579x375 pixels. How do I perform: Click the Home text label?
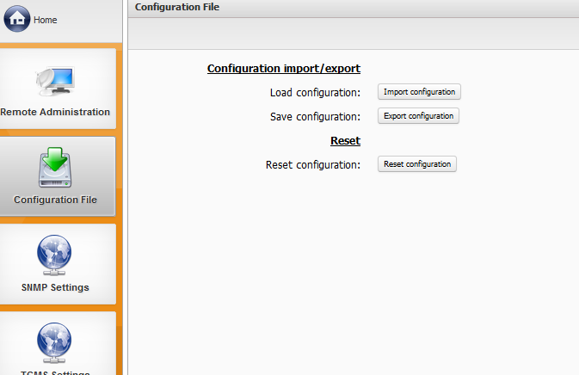[46, 20]
